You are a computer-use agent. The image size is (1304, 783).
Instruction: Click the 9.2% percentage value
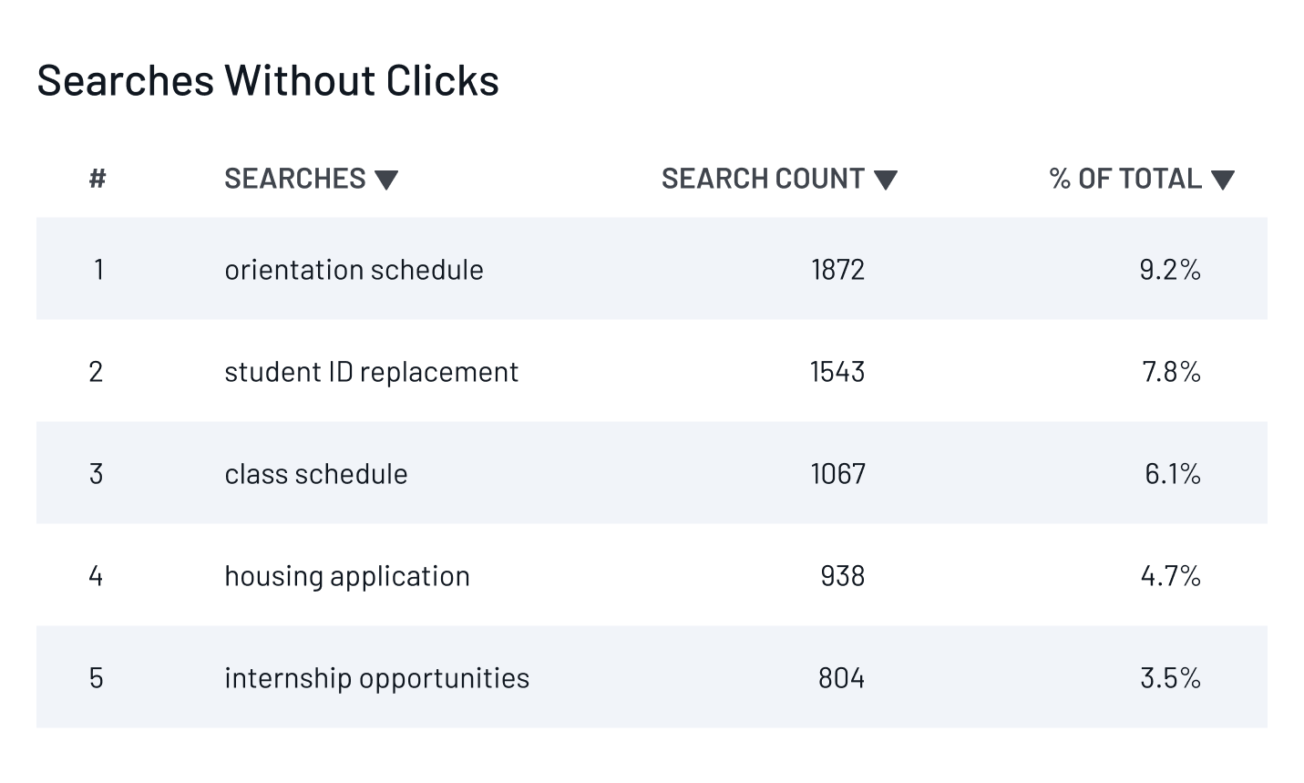(1169, 269)
